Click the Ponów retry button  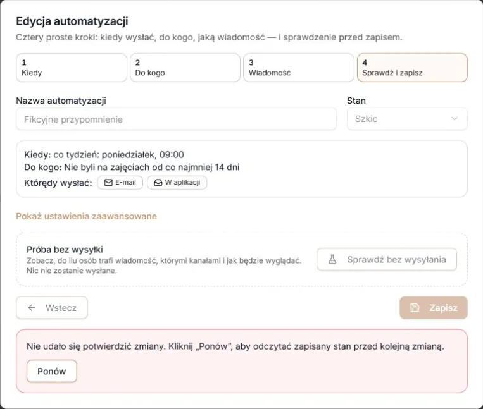[52, 371]
